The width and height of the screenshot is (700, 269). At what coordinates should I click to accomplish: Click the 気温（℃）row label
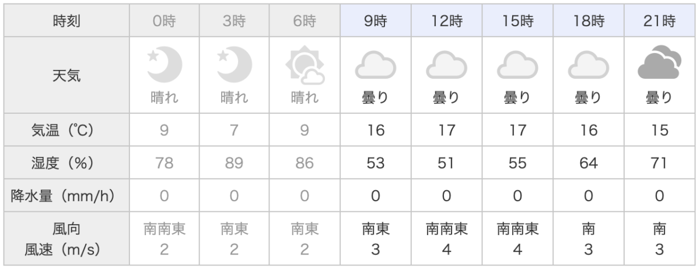(x=66, y=130)
